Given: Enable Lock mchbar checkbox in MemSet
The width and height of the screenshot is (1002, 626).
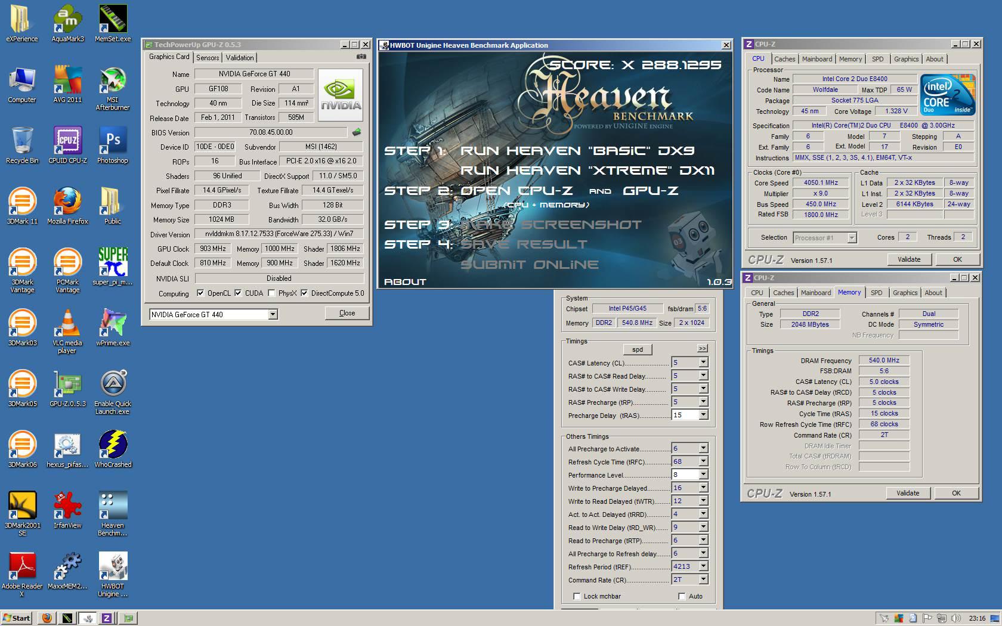Looking at the screenshot, I should pos(577,596).
